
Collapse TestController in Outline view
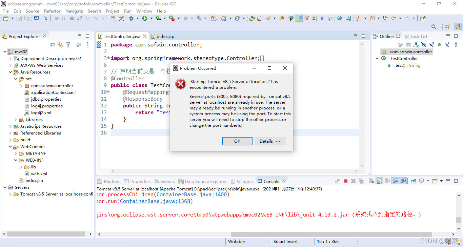[x=377, y=59]
